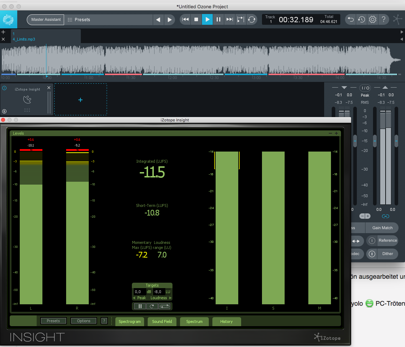The width and height of the screenshot is (405, 347).
Task: Stop playback with the stop button
Action: coord(196,19)
